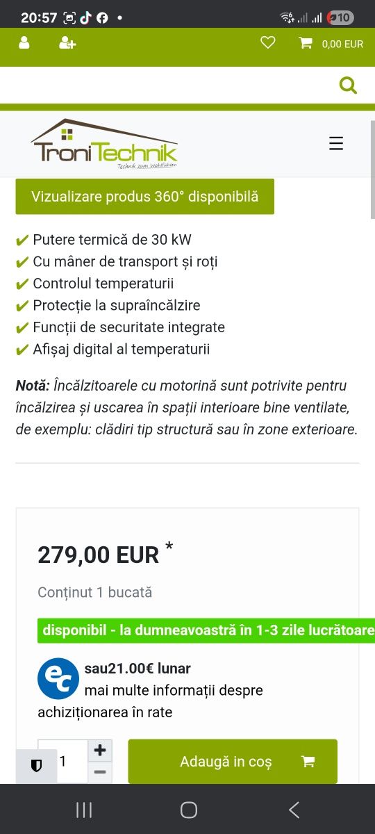The width and height of the screenshot is (375, 834).
Task: Open mai multe informații despre rate link
Action: click(150, 701)
